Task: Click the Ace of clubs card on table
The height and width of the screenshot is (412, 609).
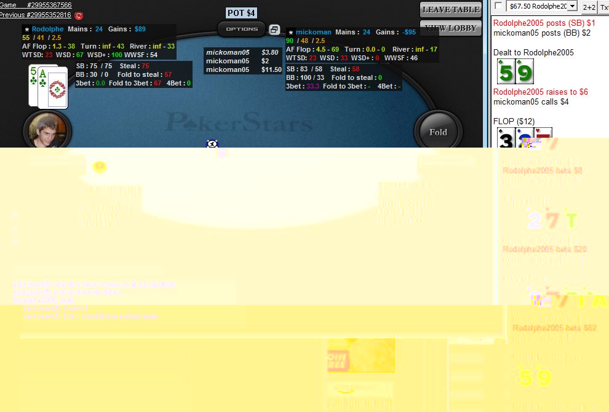Action: (x=53, y=88)
